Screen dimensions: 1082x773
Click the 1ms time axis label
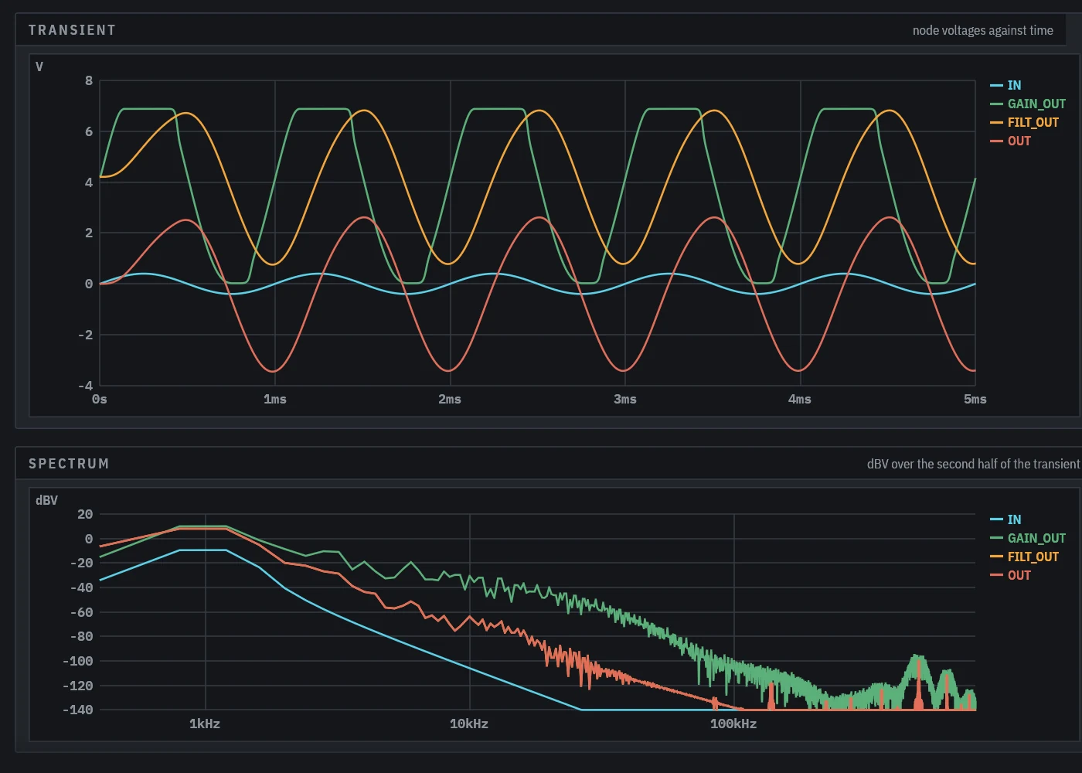click(275, 400)
